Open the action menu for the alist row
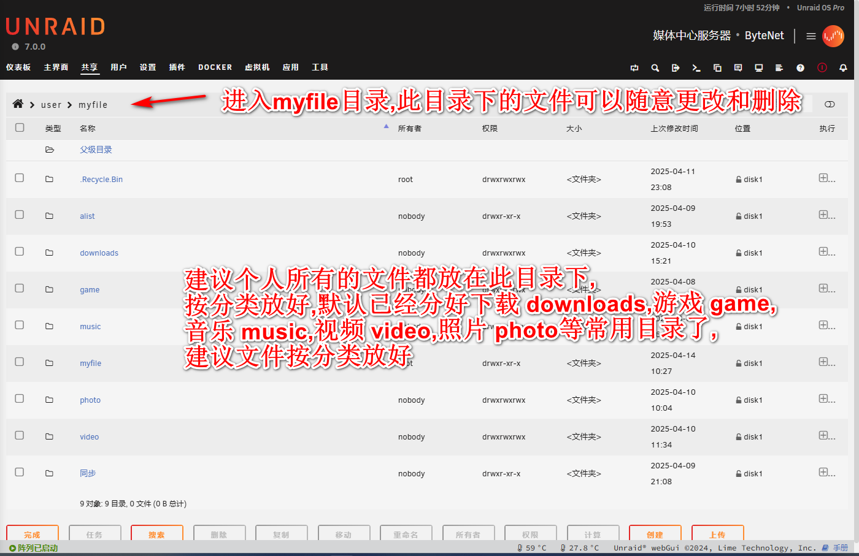 (826, 215)
